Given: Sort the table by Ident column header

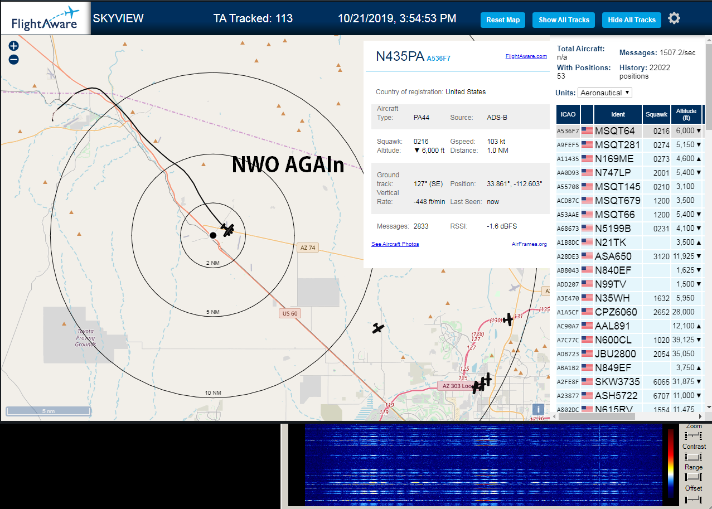Looking at the screenshot, I should coord(618,114).
